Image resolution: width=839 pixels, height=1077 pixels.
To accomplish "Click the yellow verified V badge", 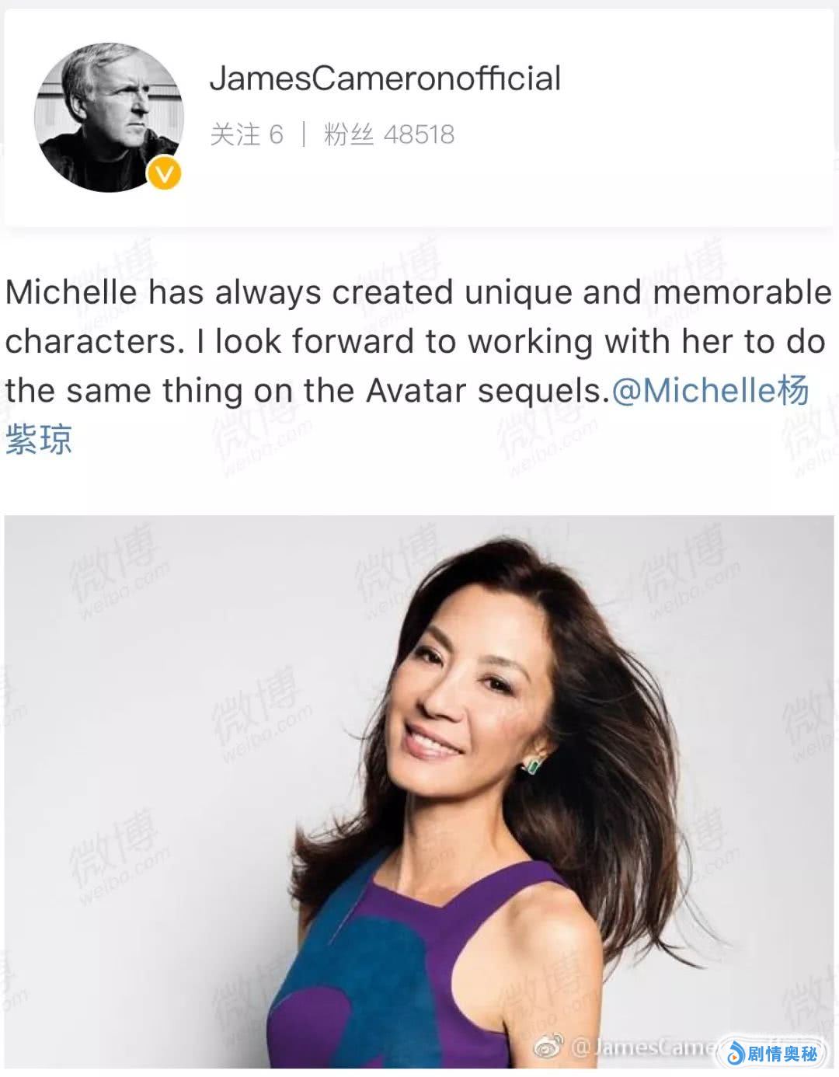I will 165,173.
